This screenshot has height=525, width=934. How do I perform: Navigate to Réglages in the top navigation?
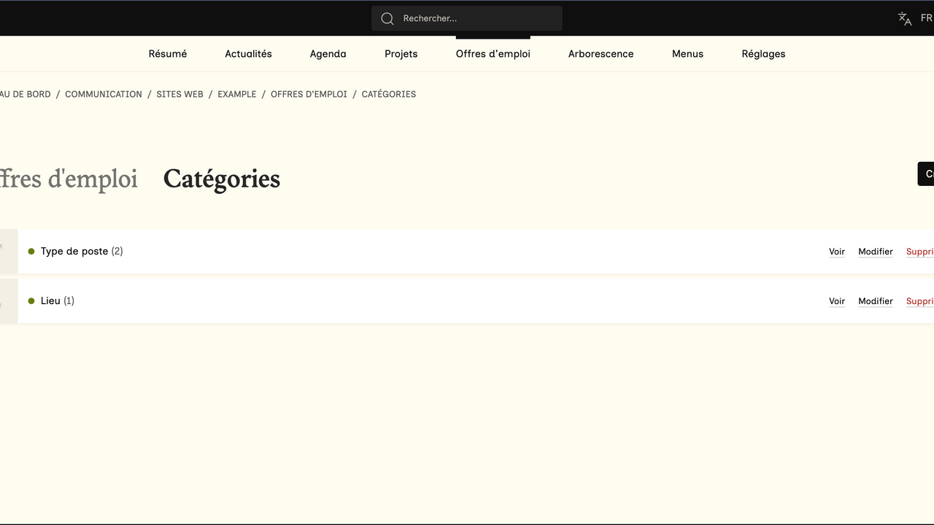pyautogui.click(x=763, y=54)
